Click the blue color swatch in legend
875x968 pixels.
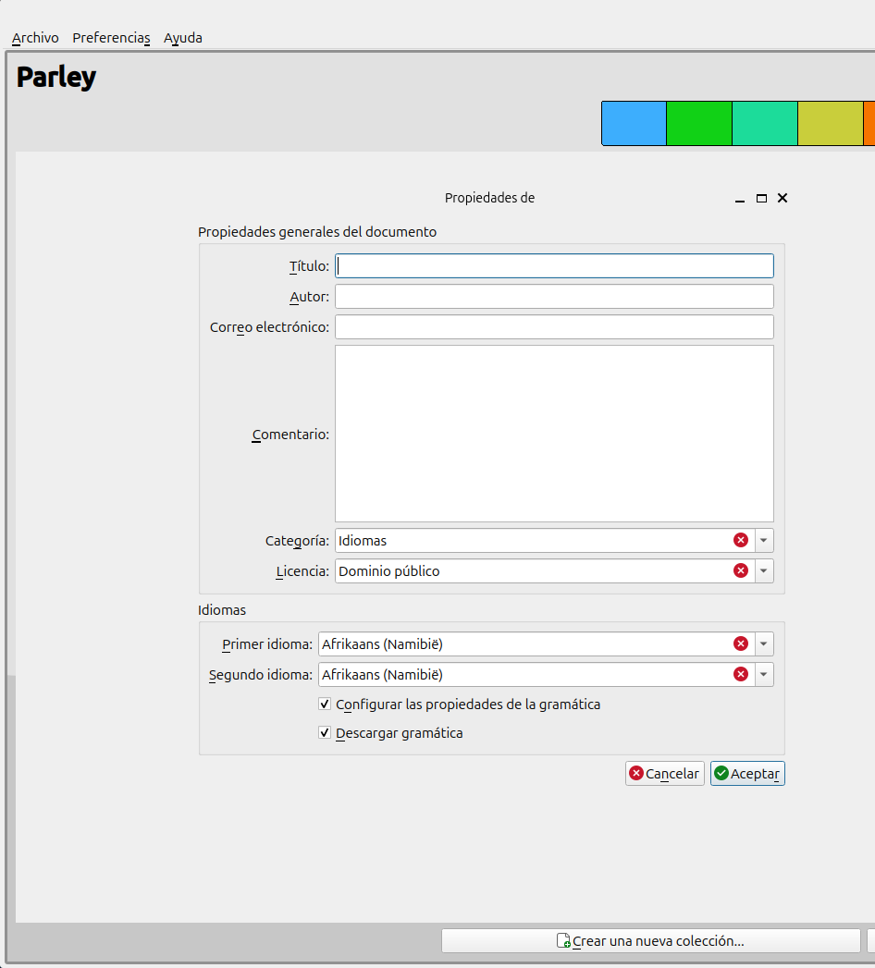(x=634, y=124)
